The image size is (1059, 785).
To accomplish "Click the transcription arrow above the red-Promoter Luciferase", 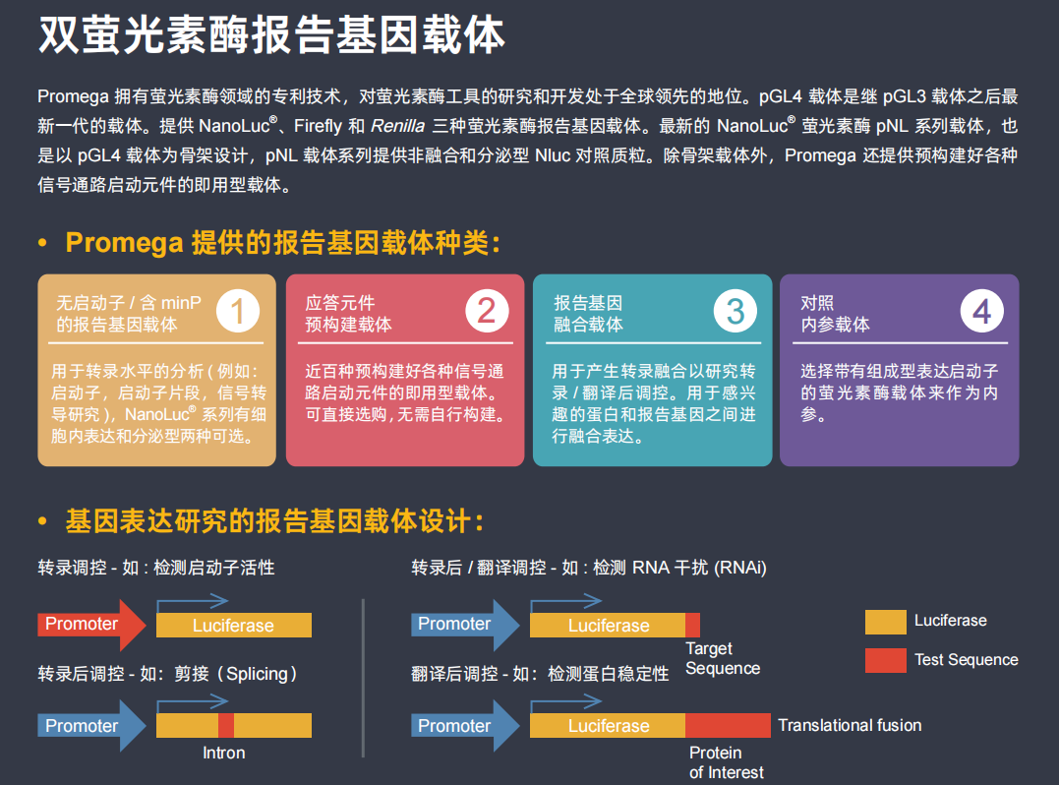I will point(193,601).
